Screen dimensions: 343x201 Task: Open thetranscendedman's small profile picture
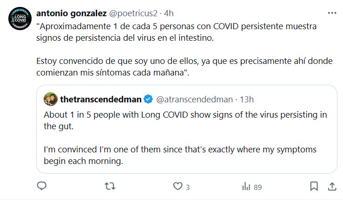50,99
